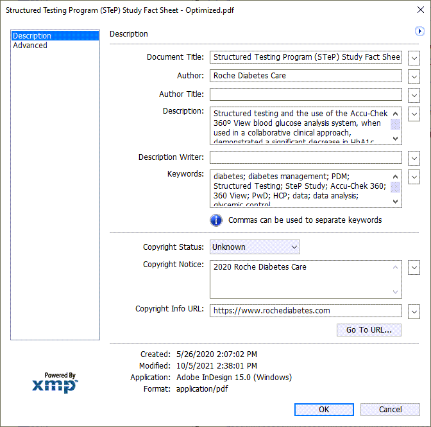
Task: Click the Go To URL... button
Action: tap(369, 330)
